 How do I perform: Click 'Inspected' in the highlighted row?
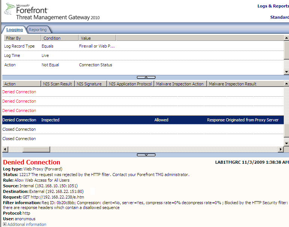click(50, 120)
